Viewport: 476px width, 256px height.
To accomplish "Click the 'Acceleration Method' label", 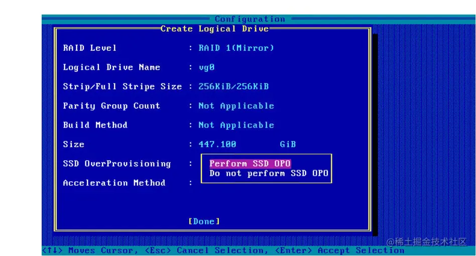I will [x=114, y=183].
